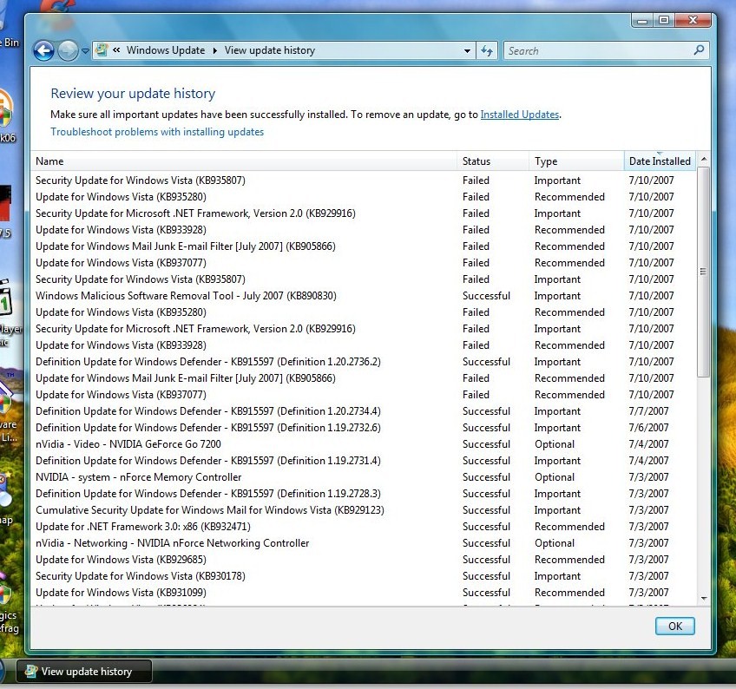Click Successful status of KB930178 row
The height and width of the screenshot is (689, 736).
tap(486, 576)
